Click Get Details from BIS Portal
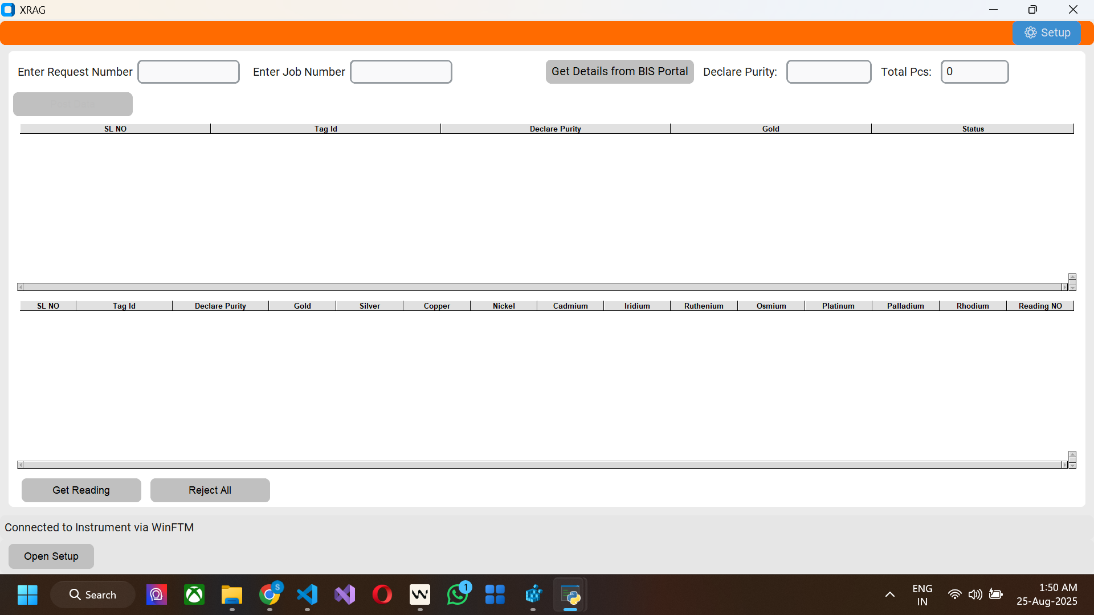The width and height of the screenshot is (1094, 615). (619, 72)
